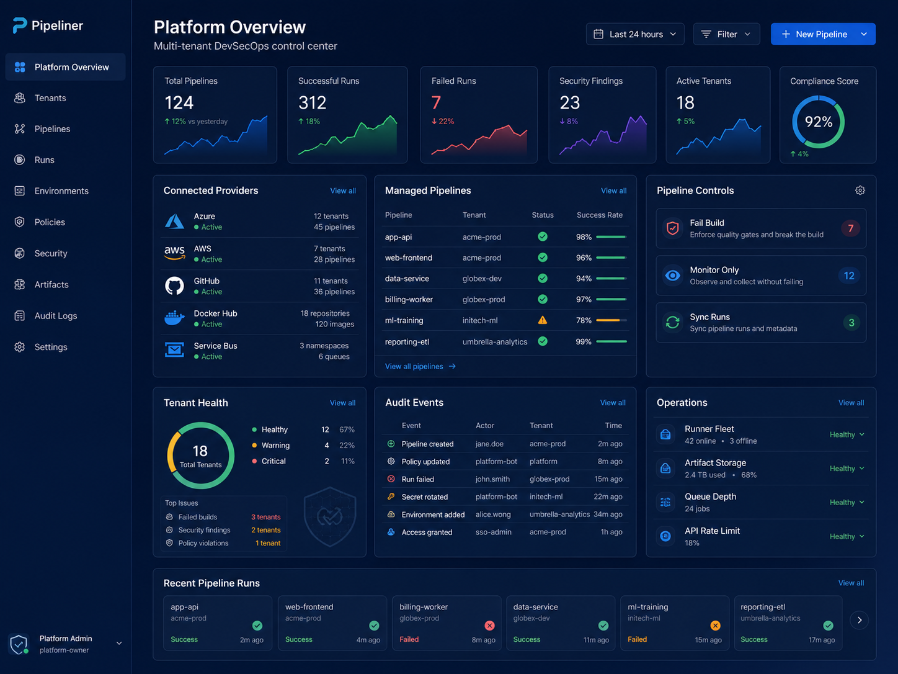Viewport: 898px width, 674px height.
Task: Click the ml-training warning status icon
Action: [543, 320]
